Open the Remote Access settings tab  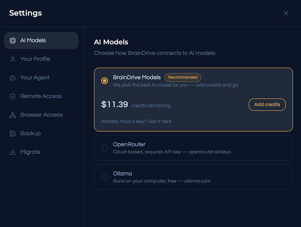[41, 96]
